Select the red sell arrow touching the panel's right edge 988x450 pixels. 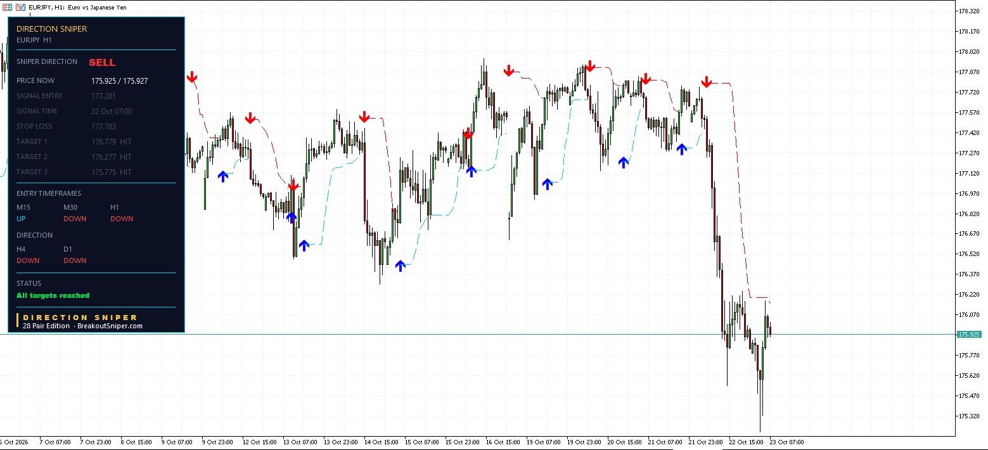coord(192,77)
